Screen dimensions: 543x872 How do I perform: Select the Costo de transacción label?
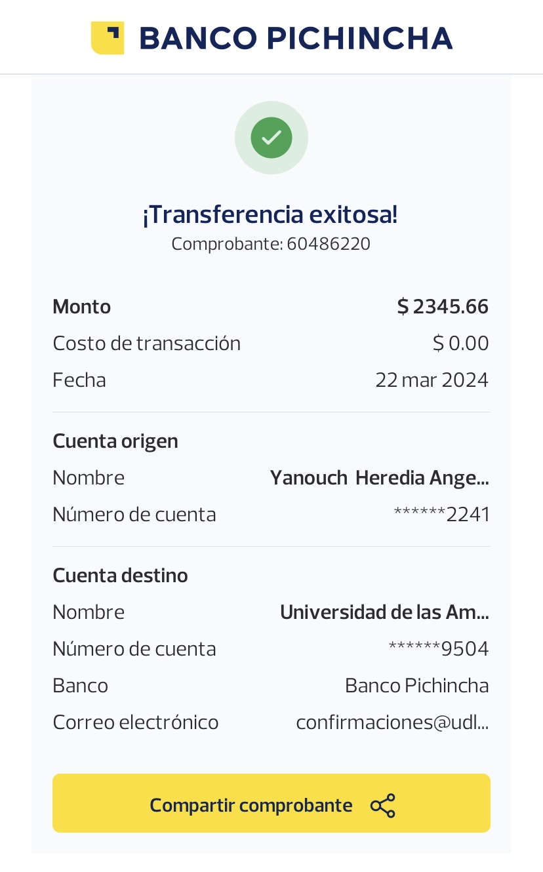pos(146,344)
